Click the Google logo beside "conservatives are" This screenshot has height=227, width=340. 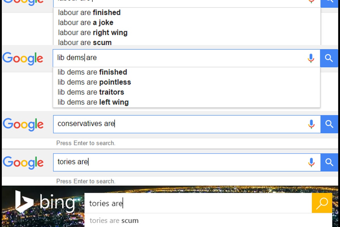(x=23, y=124)
